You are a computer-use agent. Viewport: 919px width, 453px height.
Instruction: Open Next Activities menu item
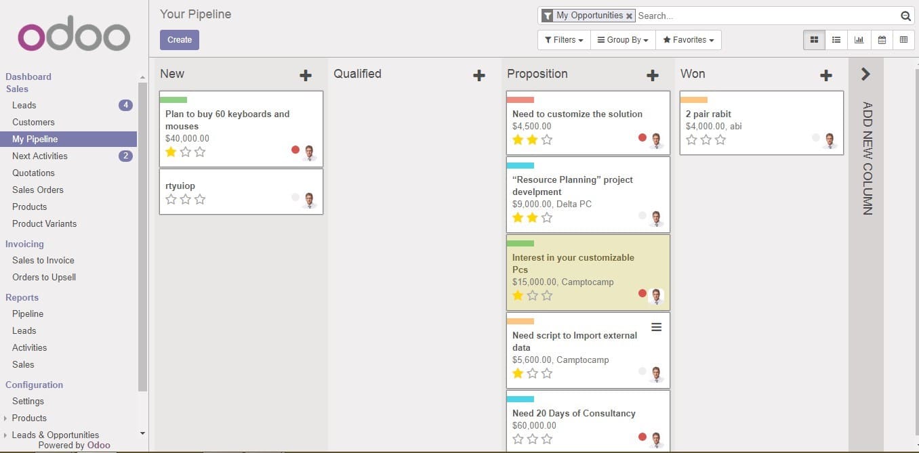40,156
